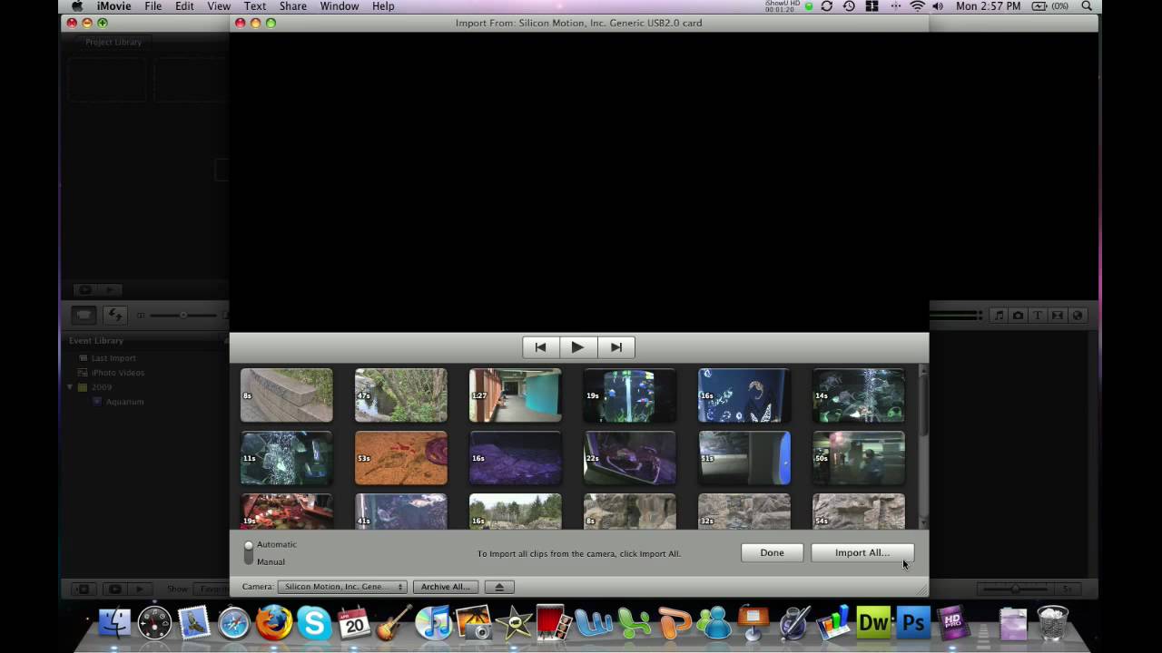Open Safari from the Dock
The height and width of the screenshot is (653, 1162).
click(x=234, y=623)
